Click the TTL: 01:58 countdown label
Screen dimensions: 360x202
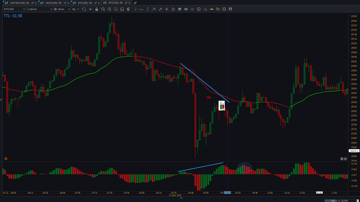[x=13, y=16]
